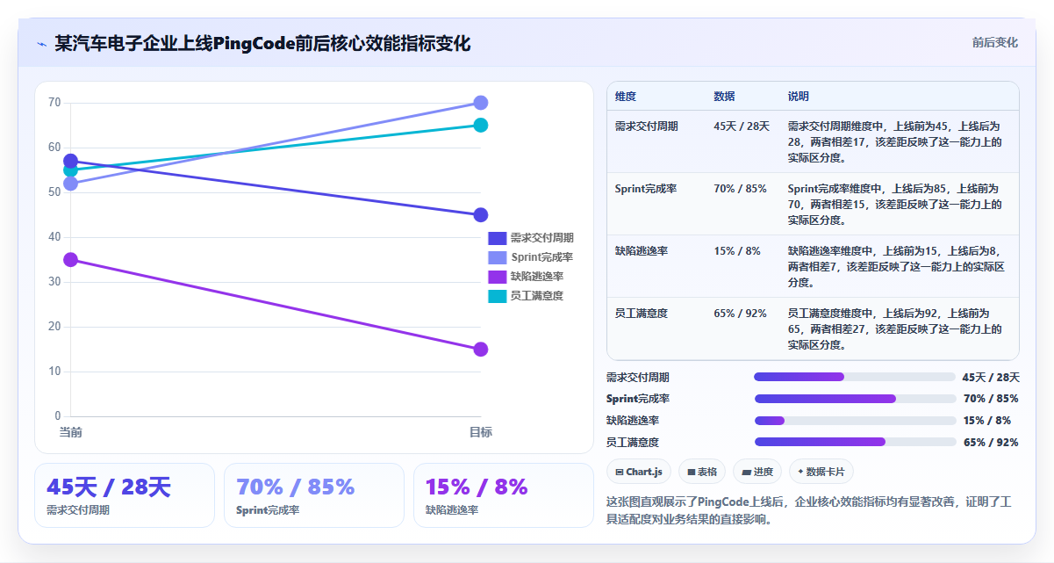Click the 70% / 85% cell in the table
This screenshot has width=1054, height=563.
click(740, 189)
